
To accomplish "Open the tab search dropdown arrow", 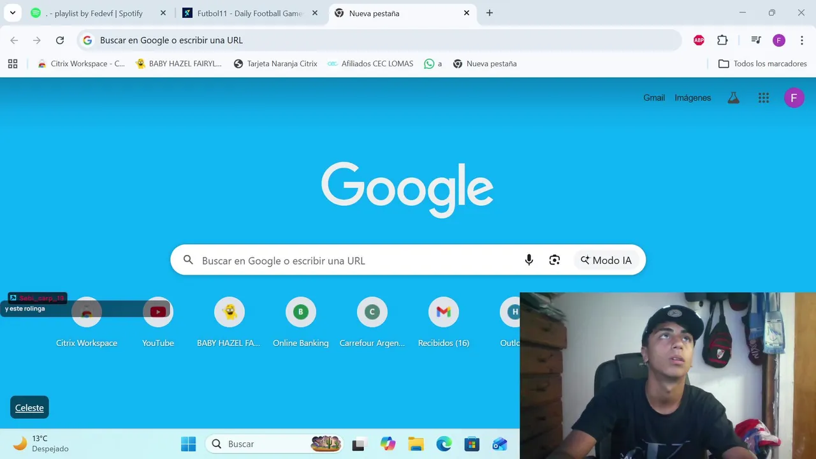I will click(x=13, y=13).
